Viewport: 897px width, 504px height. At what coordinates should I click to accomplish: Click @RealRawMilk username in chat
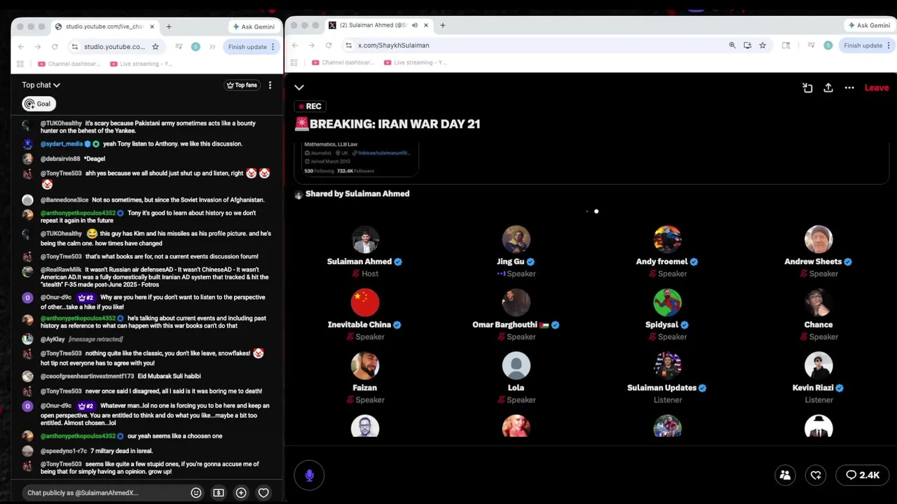61,269
